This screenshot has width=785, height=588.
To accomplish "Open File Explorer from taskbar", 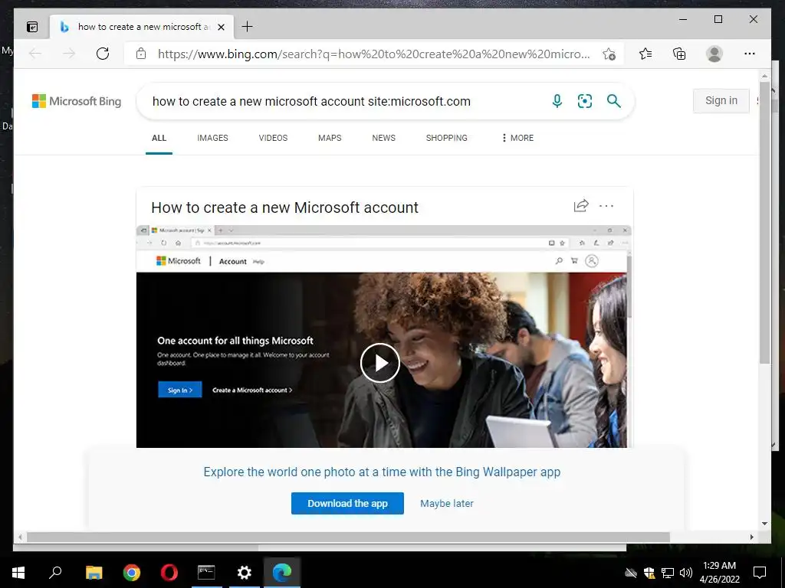I will point(94,573).
